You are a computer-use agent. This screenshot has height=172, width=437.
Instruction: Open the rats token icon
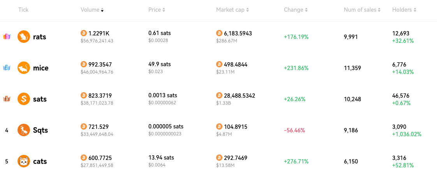(x=24, y=37)
